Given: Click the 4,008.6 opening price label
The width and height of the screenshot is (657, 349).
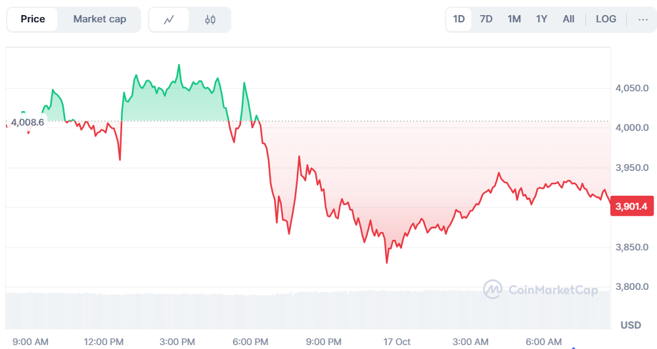Looking at the screenshot, I should pos(28,122).
